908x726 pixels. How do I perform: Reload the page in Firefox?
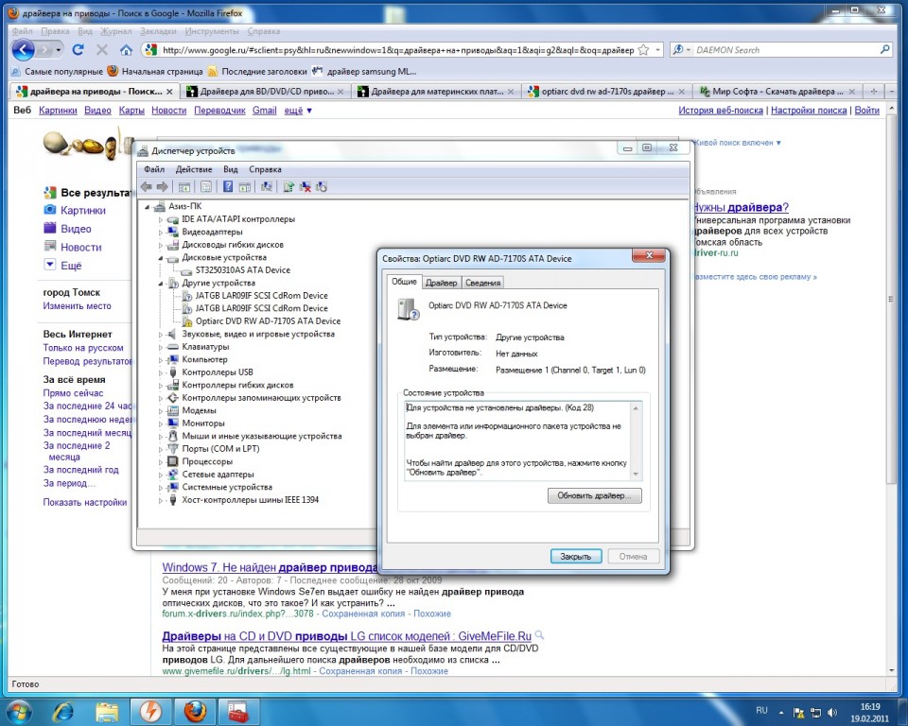coord(78,50)
